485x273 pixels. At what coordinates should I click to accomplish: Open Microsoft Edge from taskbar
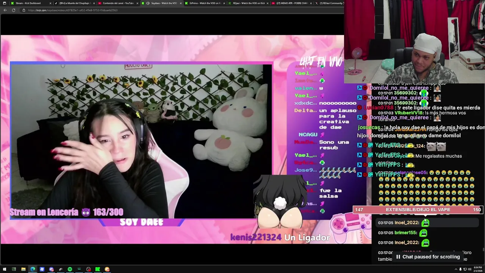[x=33, y=269]
